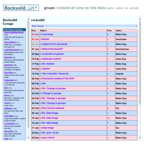144x144 pixels.
Task: Click the thread icon before 'rocksolid via gopher'
Action: (x=41, y=54)
